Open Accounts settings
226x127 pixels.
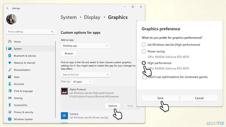coord(31,84)
